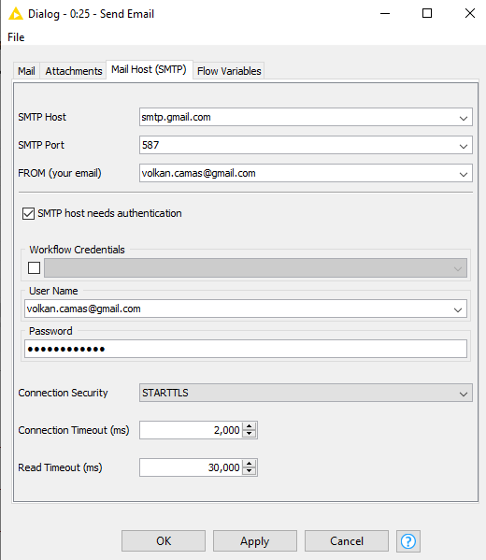The height and width of the screenshot is (560, 486).
Task: Increase Read Timeout with up arrow
Action: (x=250, y=463)
